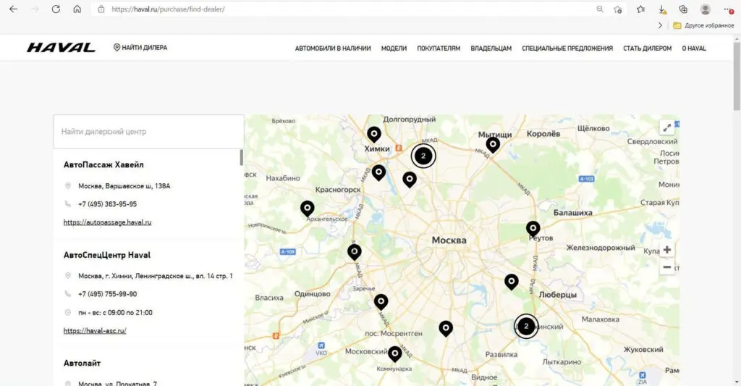
Task: Visit the haval-asc.ru dealer website
Action: click(95, 330)
